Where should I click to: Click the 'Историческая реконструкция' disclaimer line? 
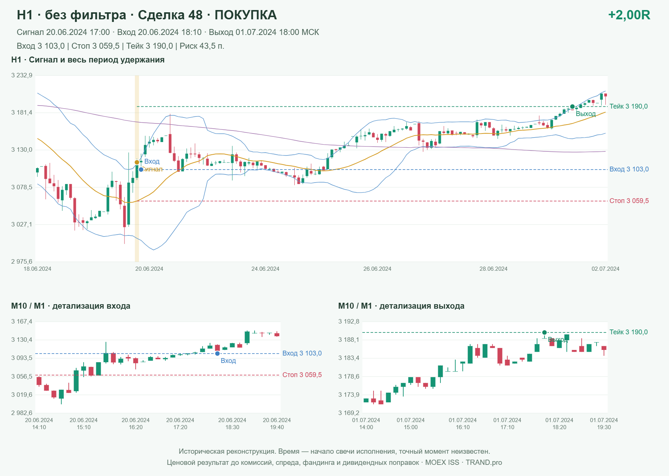334,451
